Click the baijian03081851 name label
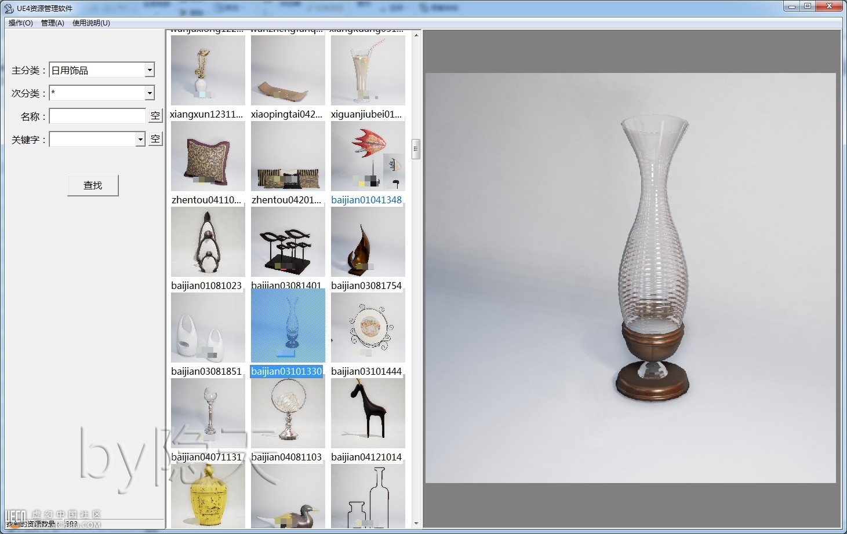This screenshot has width=847, height=534. click(206, 371)
